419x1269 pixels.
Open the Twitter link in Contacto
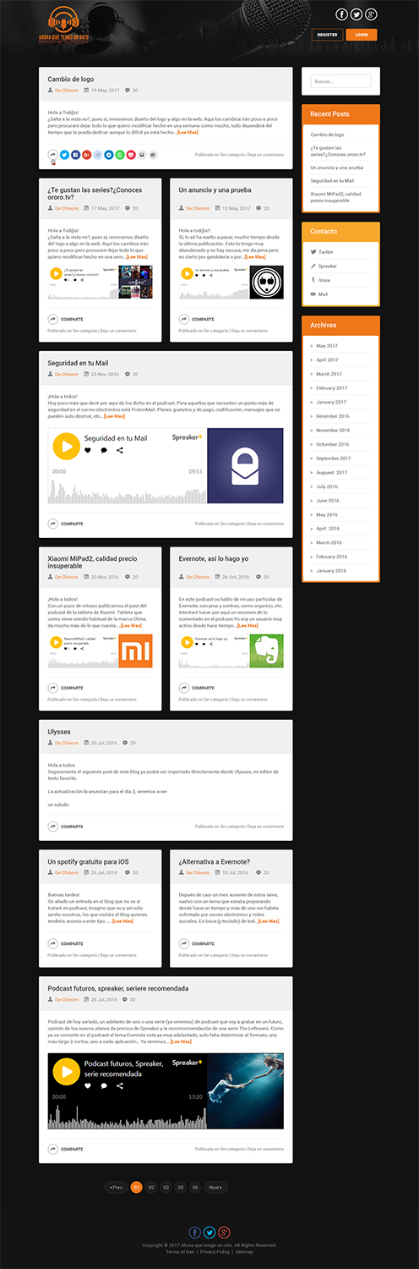[x=325, y=252]
